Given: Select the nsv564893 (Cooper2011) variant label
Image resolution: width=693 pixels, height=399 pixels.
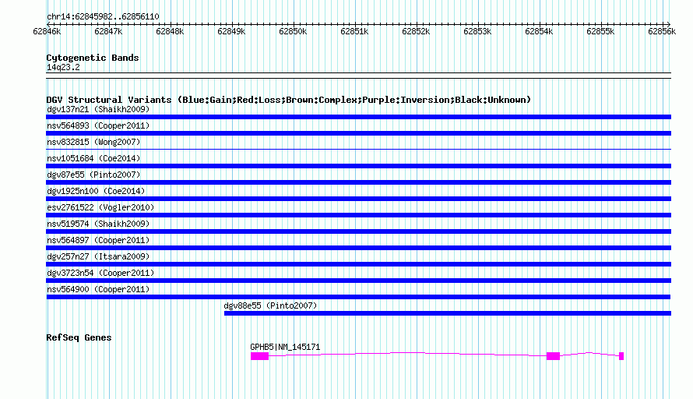Looking at the screenshot, I should pos(98,125).
